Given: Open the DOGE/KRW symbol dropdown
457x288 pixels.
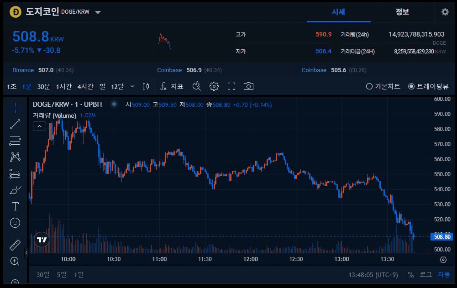Looking at the screenshot, I should 97,13.
